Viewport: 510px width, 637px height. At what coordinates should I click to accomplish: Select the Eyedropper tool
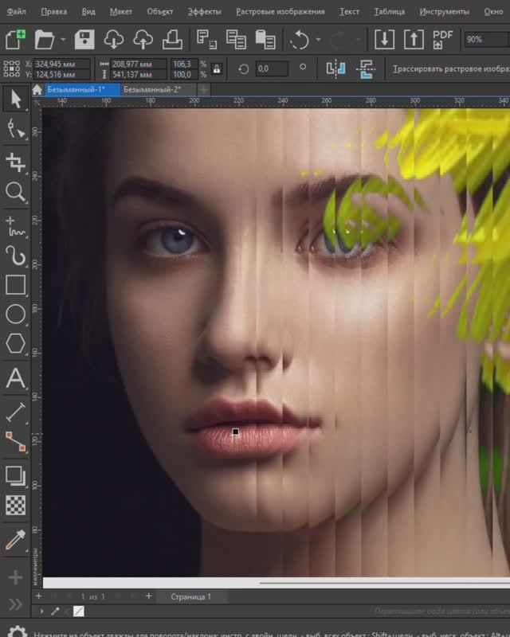click(15, 540)
